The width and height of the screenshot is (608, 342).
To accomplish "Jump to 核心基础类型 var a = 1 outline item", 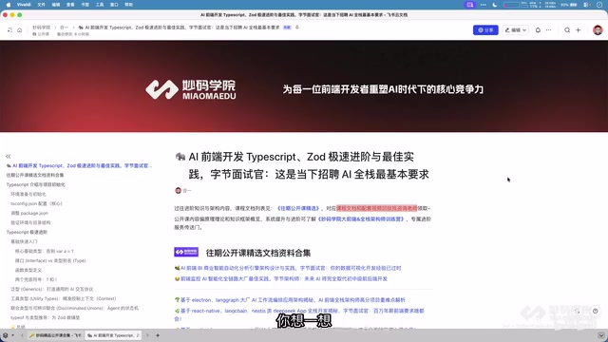I will point(45,251).
